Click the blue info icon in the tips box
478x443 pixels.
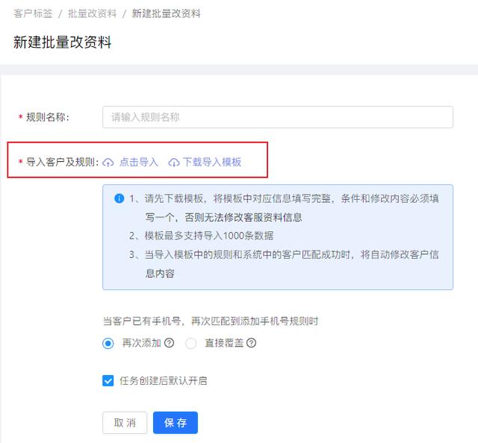[x=119, y=198]
